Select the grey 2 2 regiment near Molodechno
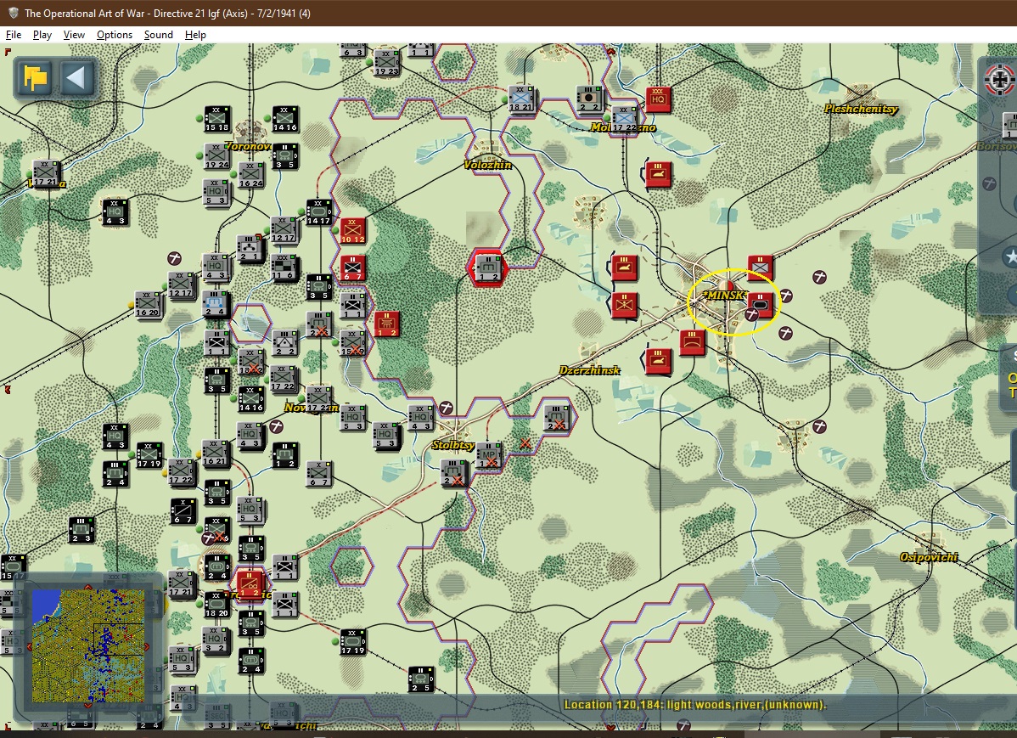Viewport: 1017px width, 738px height. [589, 99]
